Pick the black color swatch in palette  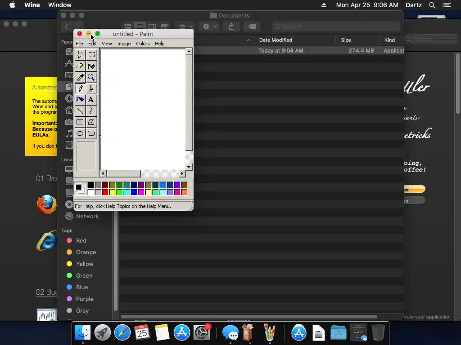click(90, 185)
